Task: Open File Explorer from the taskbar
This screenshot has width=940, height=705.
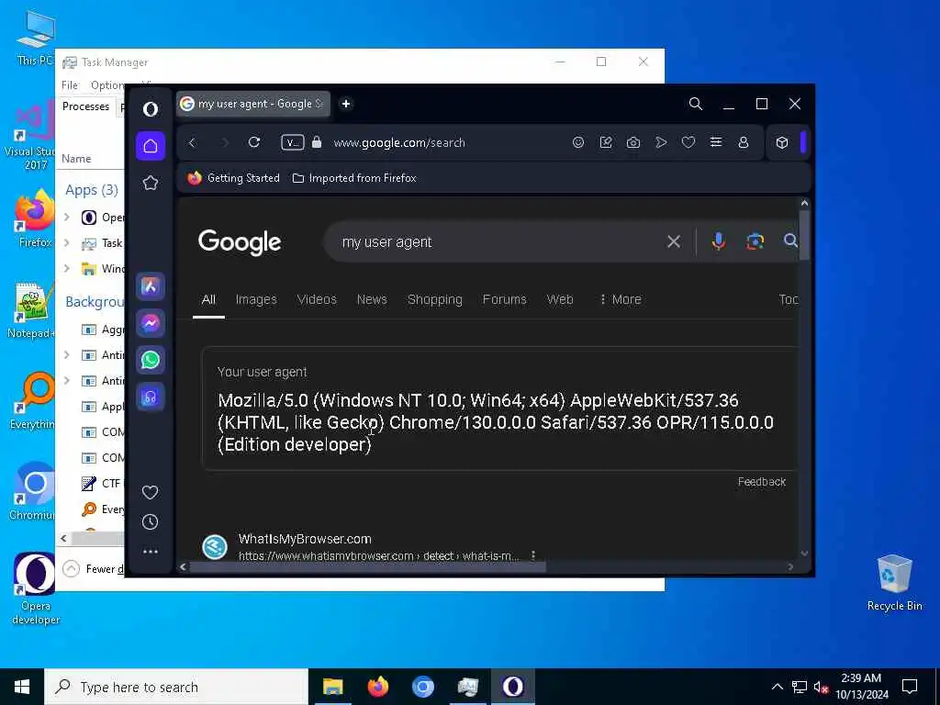Action: click(332, 687)
